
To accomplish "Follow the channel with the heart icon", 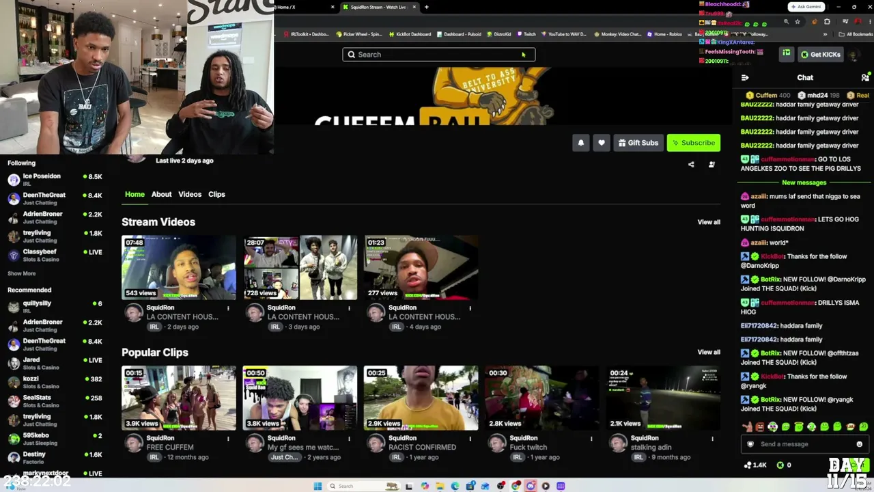I will tap(602, 143).
